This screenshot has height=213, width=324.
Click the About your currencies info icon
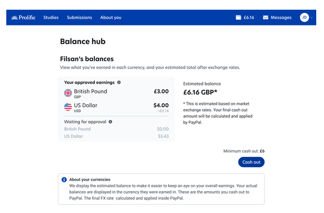[x=64, y=180]
